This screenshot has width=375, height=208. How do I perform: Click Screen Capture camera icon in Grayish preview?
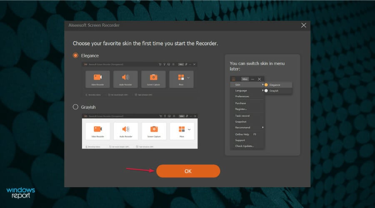pyautogui.click(x=154, y=129)
